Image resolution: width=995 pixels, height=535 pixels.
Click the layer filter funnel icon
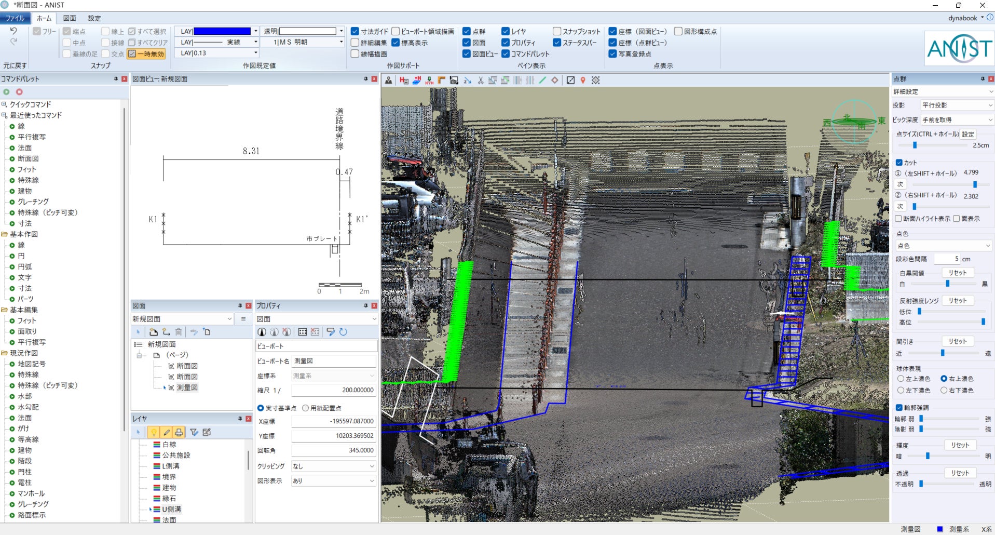coord(194,432)
